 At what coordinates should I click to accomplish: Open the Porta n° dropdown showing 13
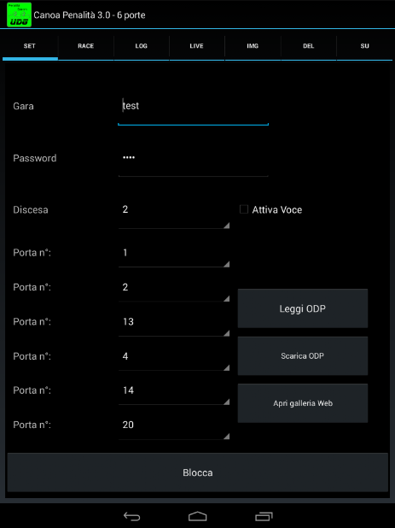point(174,324)
